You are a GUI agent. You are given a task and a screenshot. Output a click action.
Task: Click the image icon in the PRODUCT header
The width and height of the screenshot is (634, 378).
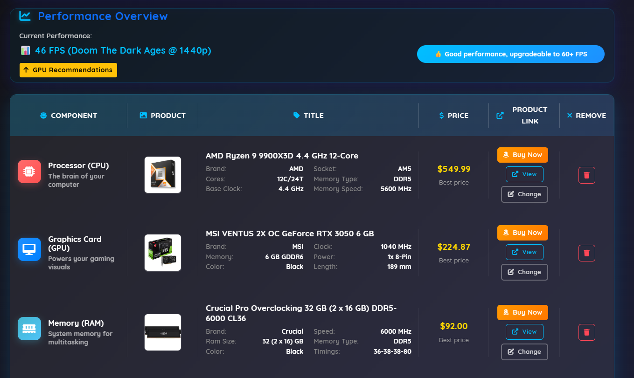[x=143, y=115]
